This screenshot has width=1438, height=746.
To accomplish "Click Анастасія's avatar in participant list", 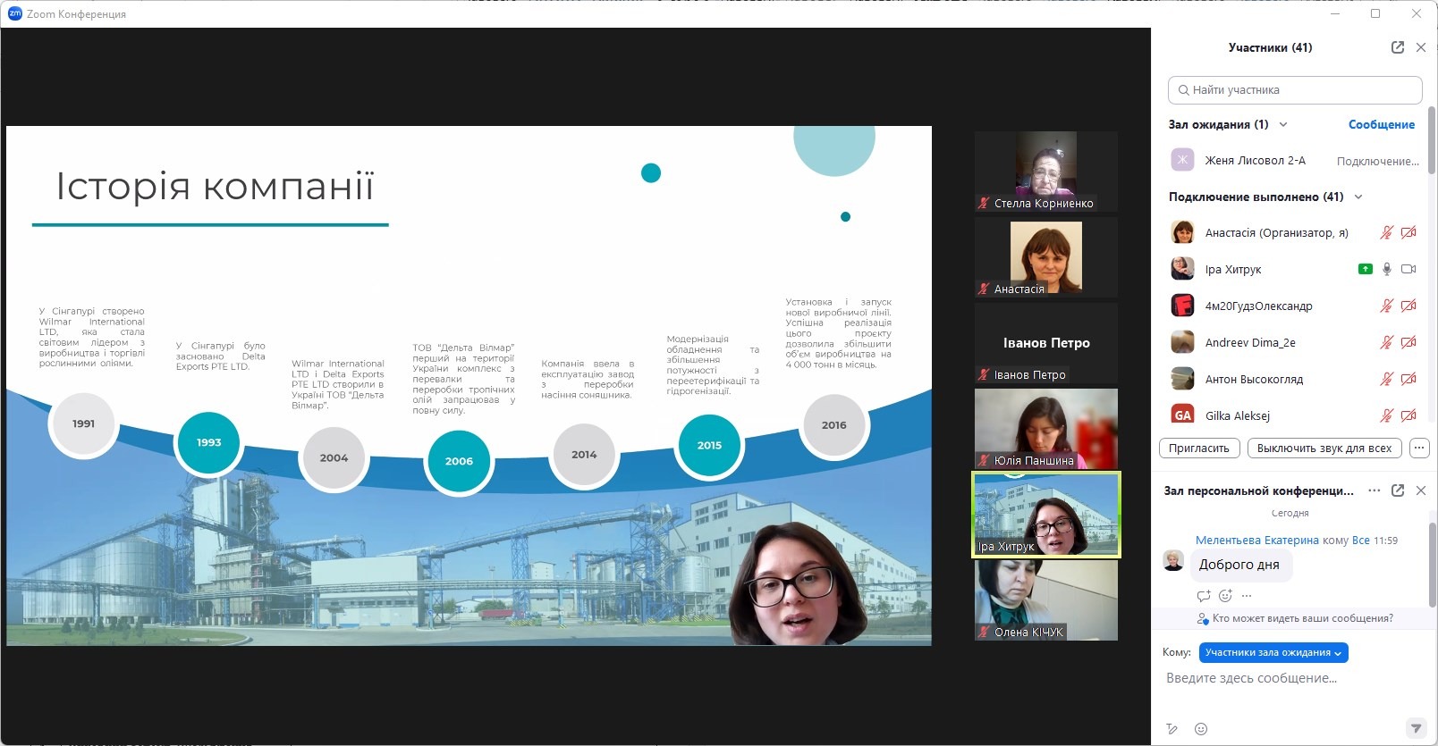I will (1183, 233).
